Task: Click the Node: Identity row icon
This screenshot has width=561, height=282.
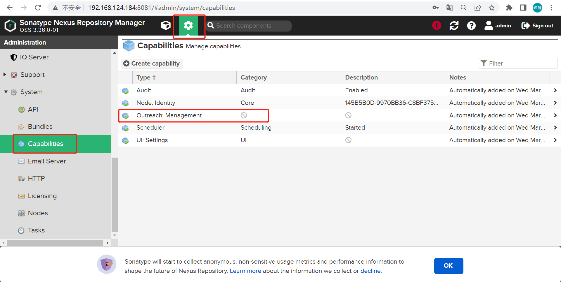Action: point(126,103)
